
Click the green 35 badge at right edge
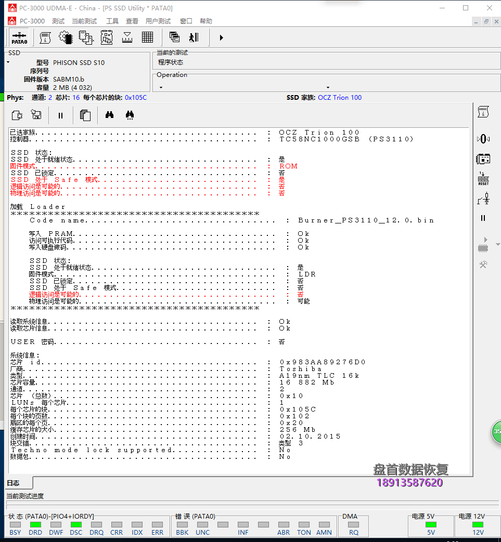pyautogui.click(x=496, y=431)
